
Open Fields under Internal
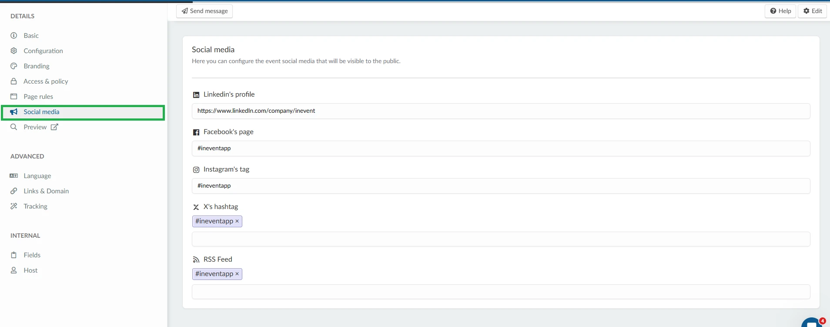point(32,255)
